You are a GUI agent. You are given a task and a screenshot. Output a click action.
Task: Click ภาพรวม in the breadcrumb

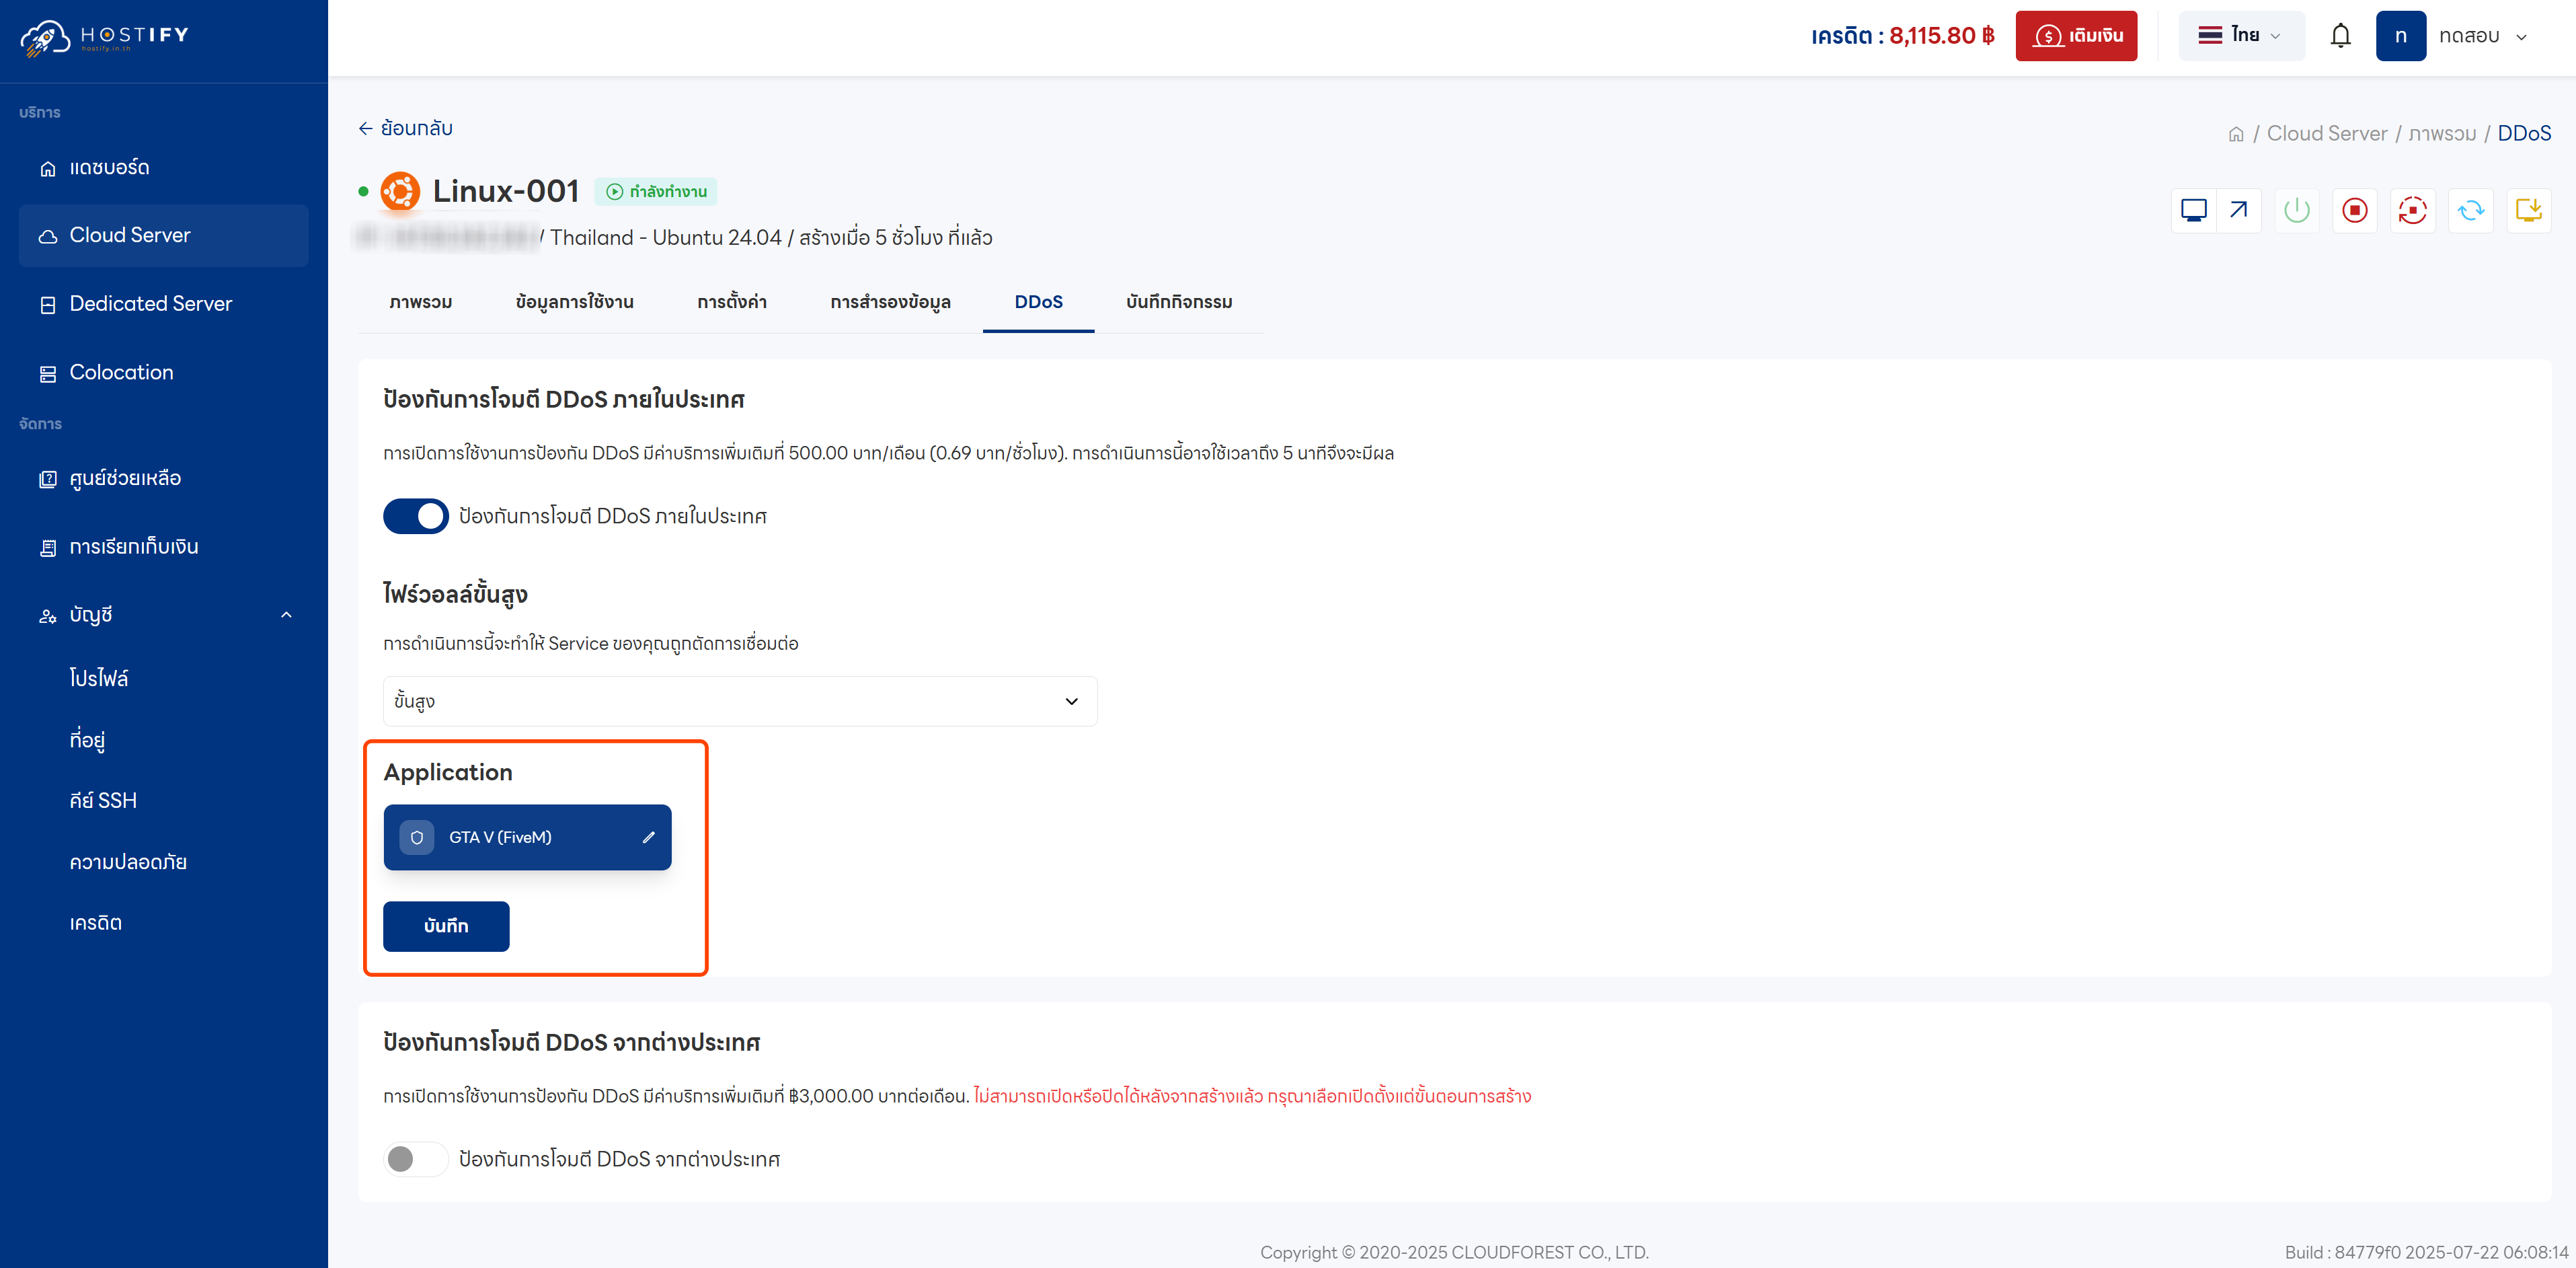2442,133
